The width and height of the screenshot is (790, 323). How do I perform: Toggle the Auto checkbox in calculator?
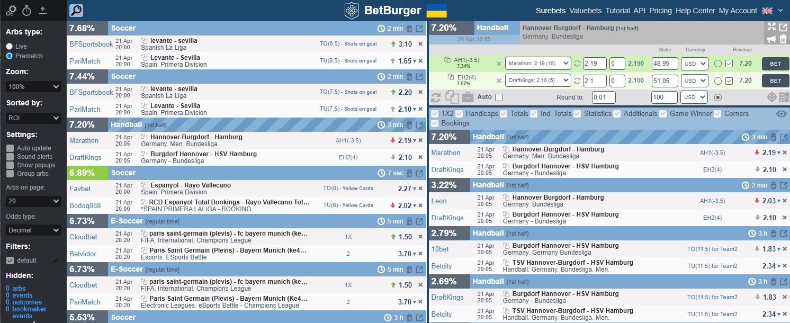pos(498,97)
